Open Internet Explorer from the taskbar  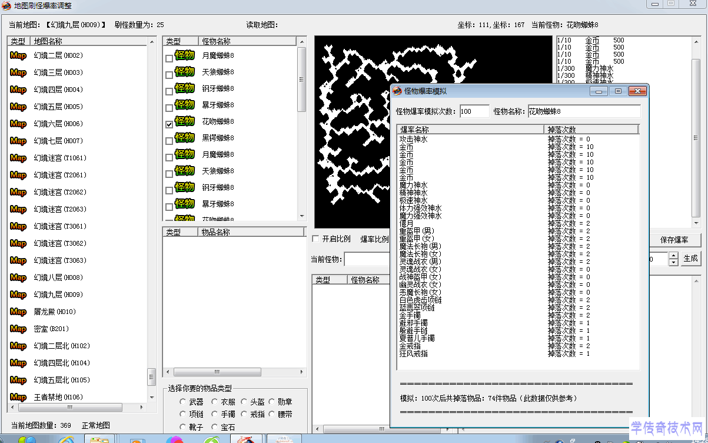coord(65,439)
